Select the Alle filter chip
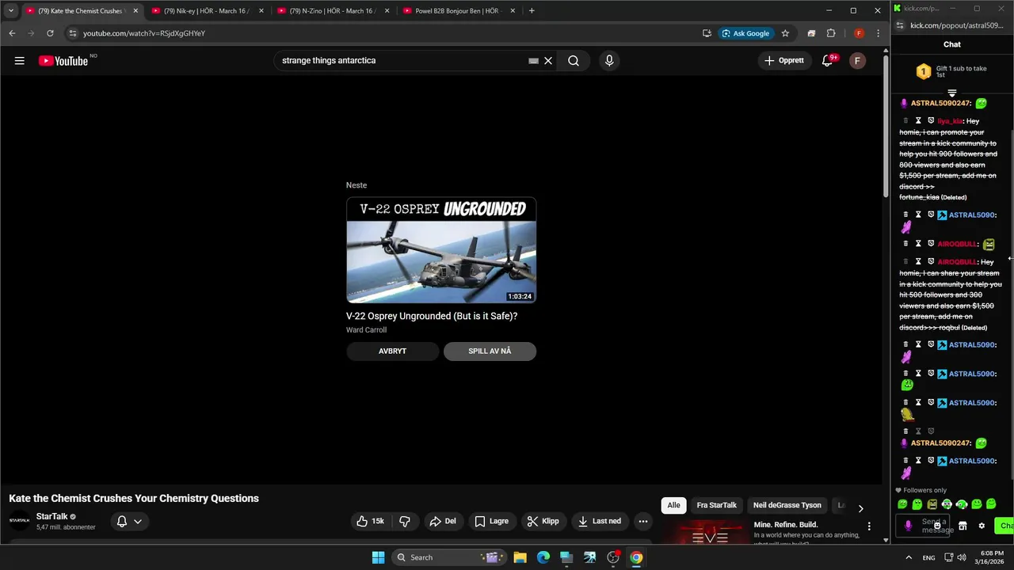This screenshot has width=1014, height=570. coord(673,505)
